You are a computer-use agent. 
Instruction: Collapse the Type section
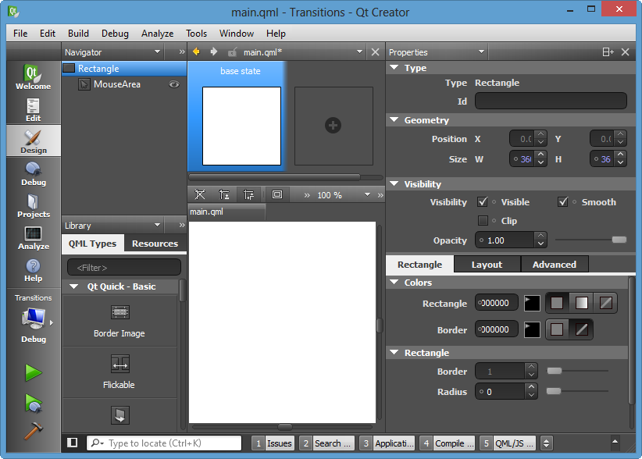pyautogui.click(x=394, y=67)
